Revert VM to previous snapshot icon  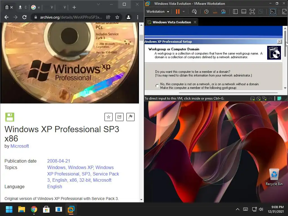pos(215,12)
